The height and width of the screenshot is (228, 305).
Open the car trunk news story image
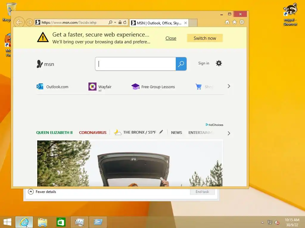130,163
